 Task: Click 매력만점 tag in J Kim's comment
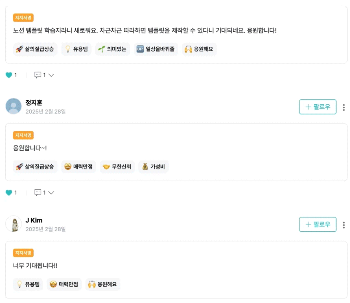(64, 284)
